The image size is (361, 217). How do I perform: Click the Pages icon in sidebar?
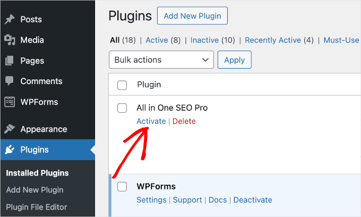(x=10, y=61)
